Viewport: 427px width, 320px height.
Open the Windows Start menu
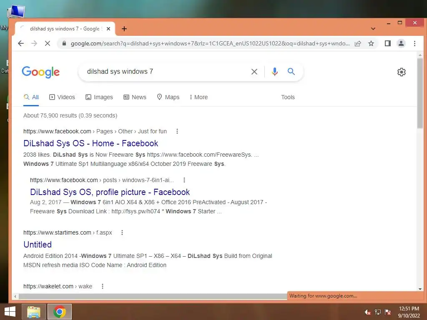click(x=10, y=312)
